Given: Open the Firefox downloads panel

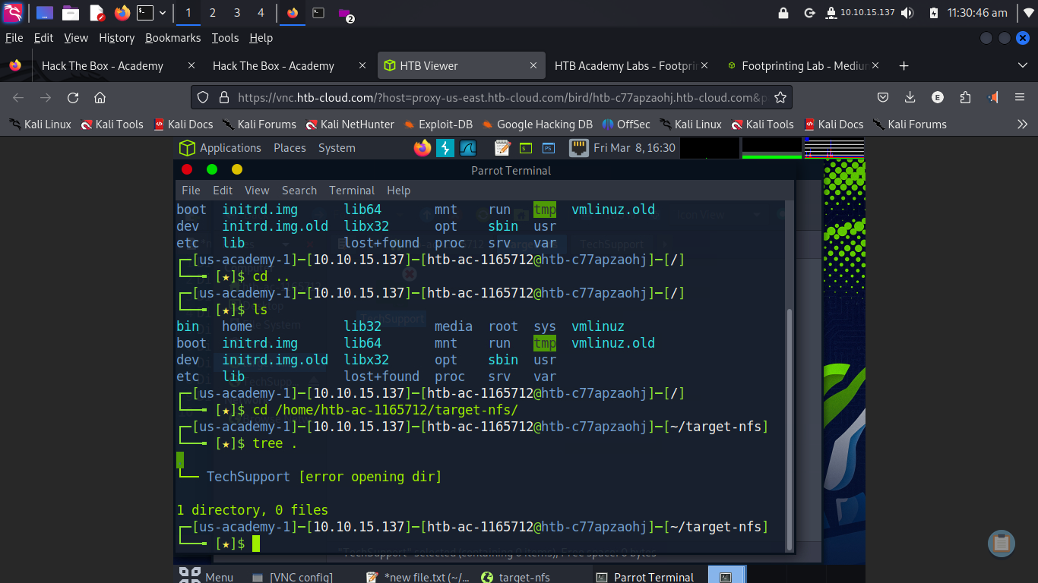Looking at the screenshot, I should 910,97.
